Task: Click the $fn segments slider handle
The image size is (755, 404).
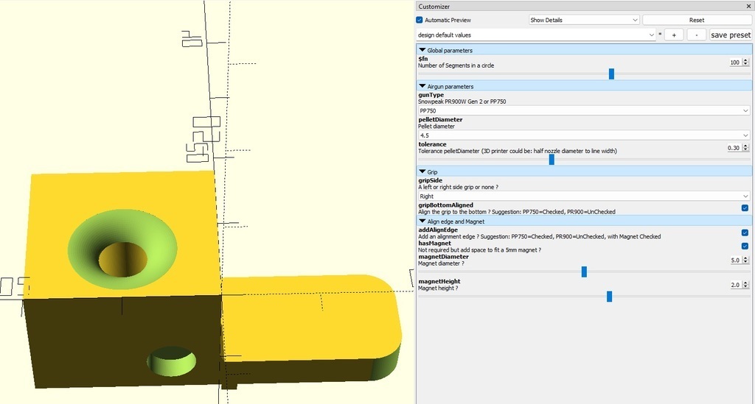Action: pyautogui.click(x=611, y=74)
